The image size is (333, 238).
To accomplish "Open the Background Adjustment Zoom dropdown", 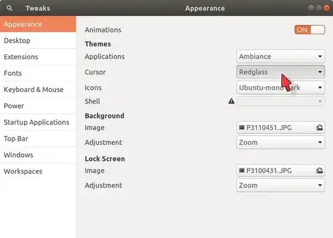I will 281,142.
